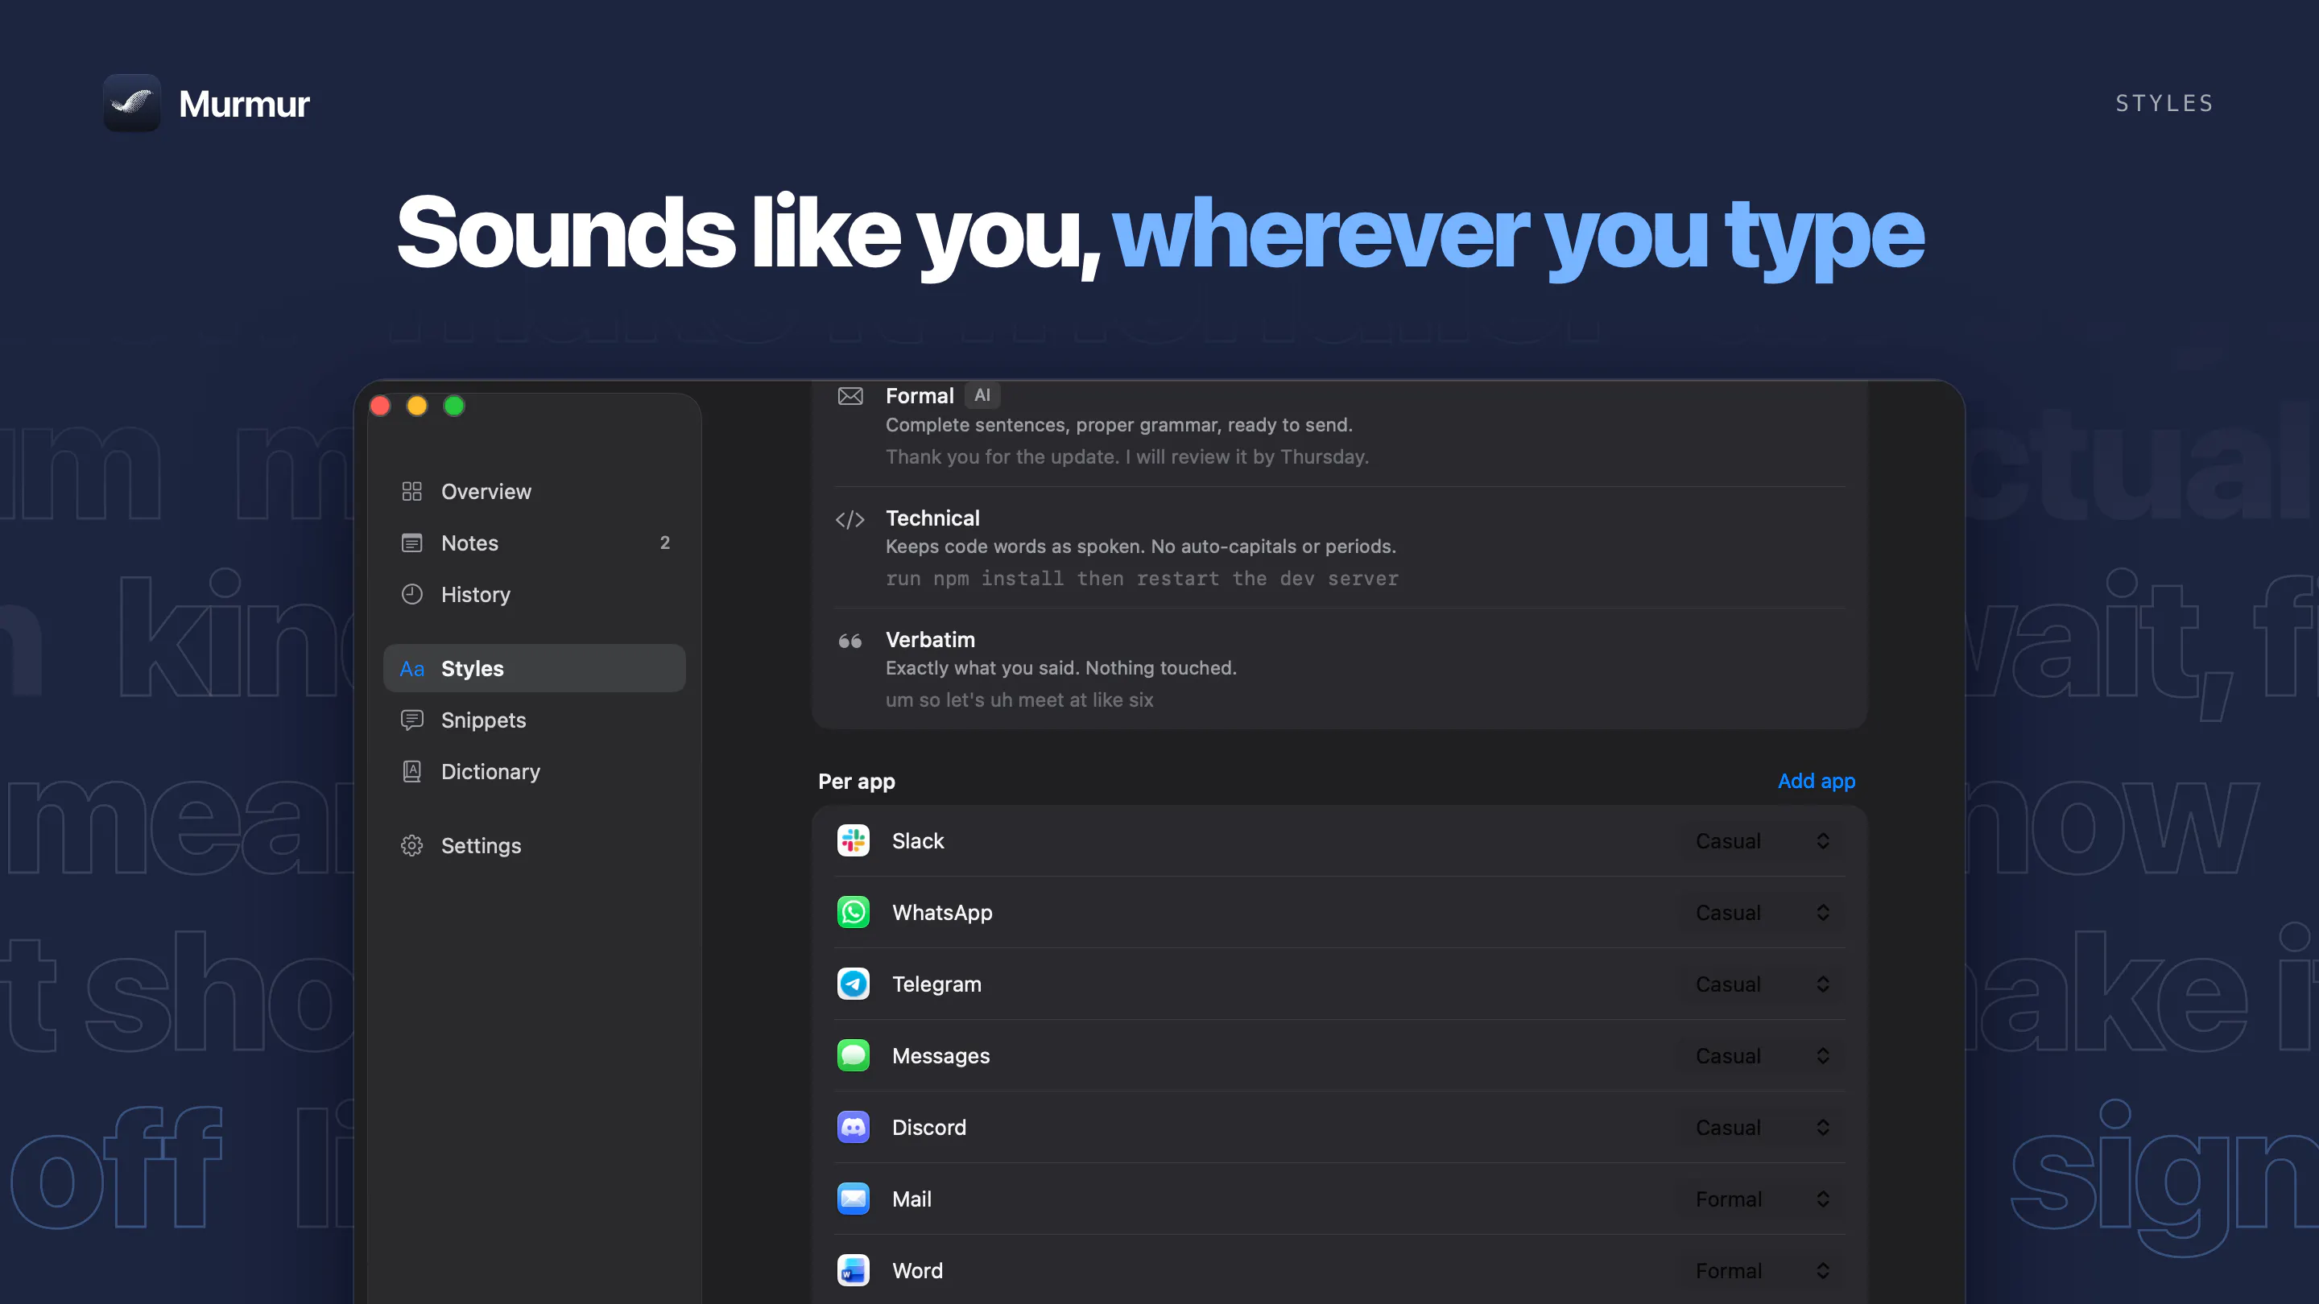Select the Formal style title
The height and width of the screenshot is (1304, 2319).
pos(919,396)
